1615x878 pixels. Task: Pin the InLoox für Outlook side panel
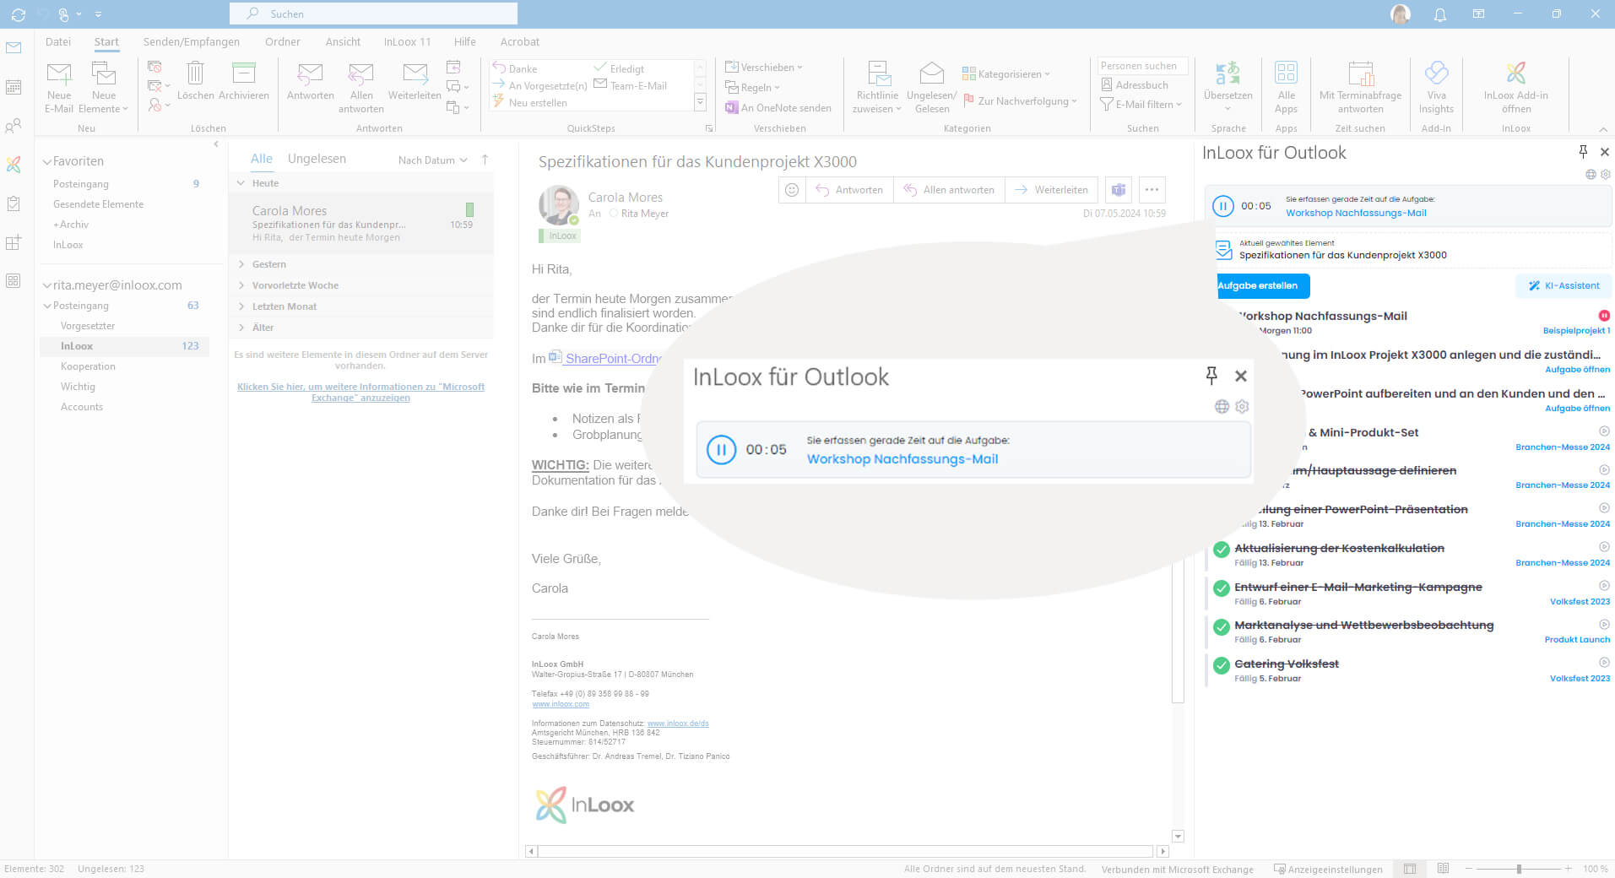(x=1583, y=152)
